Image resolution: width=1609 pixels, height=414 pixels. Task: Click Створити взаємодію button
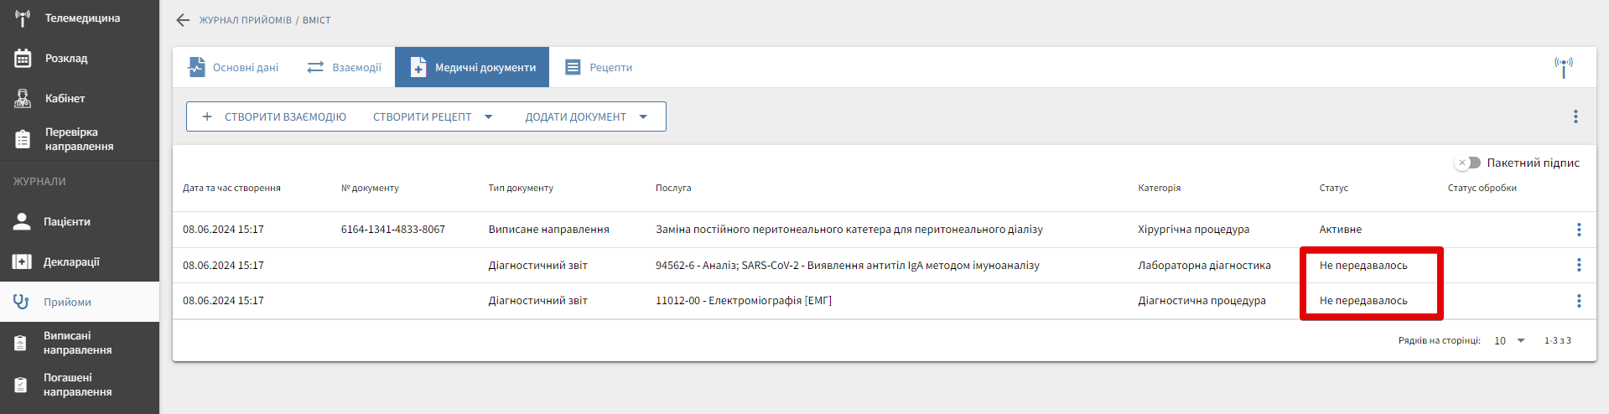tap(274, 116)
